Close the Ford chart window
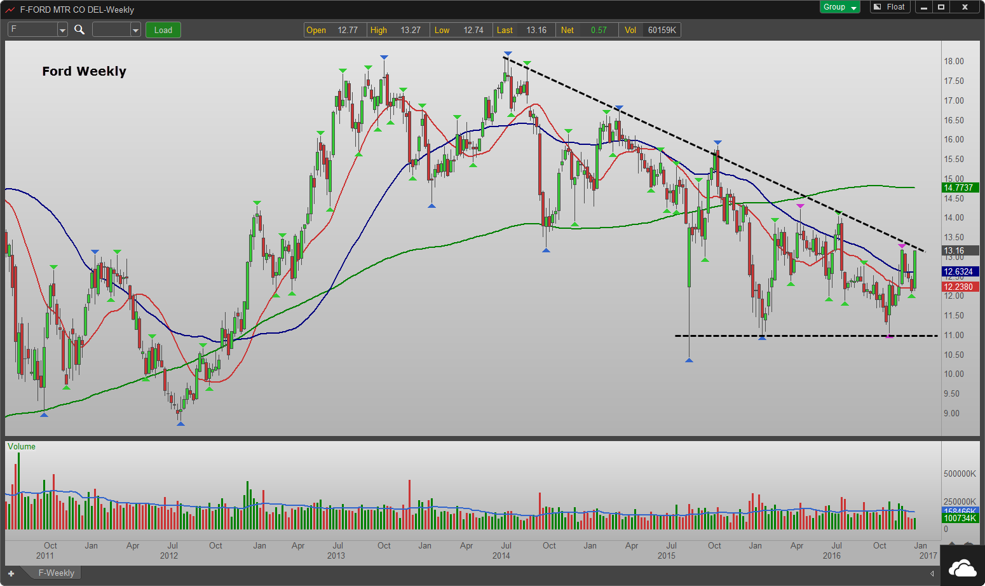 click(x=965, y=7)
